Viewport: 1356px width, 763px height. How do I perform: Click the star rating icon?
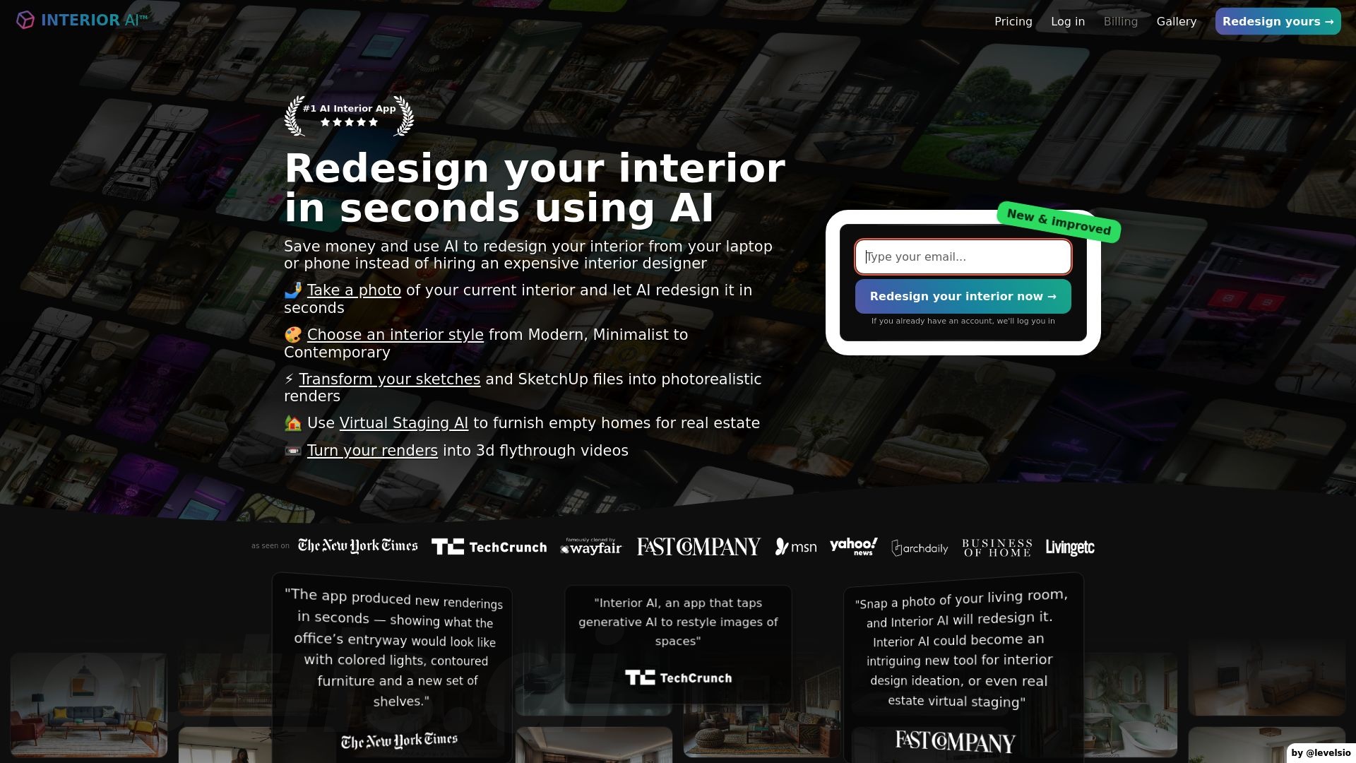tap(350, 122)
